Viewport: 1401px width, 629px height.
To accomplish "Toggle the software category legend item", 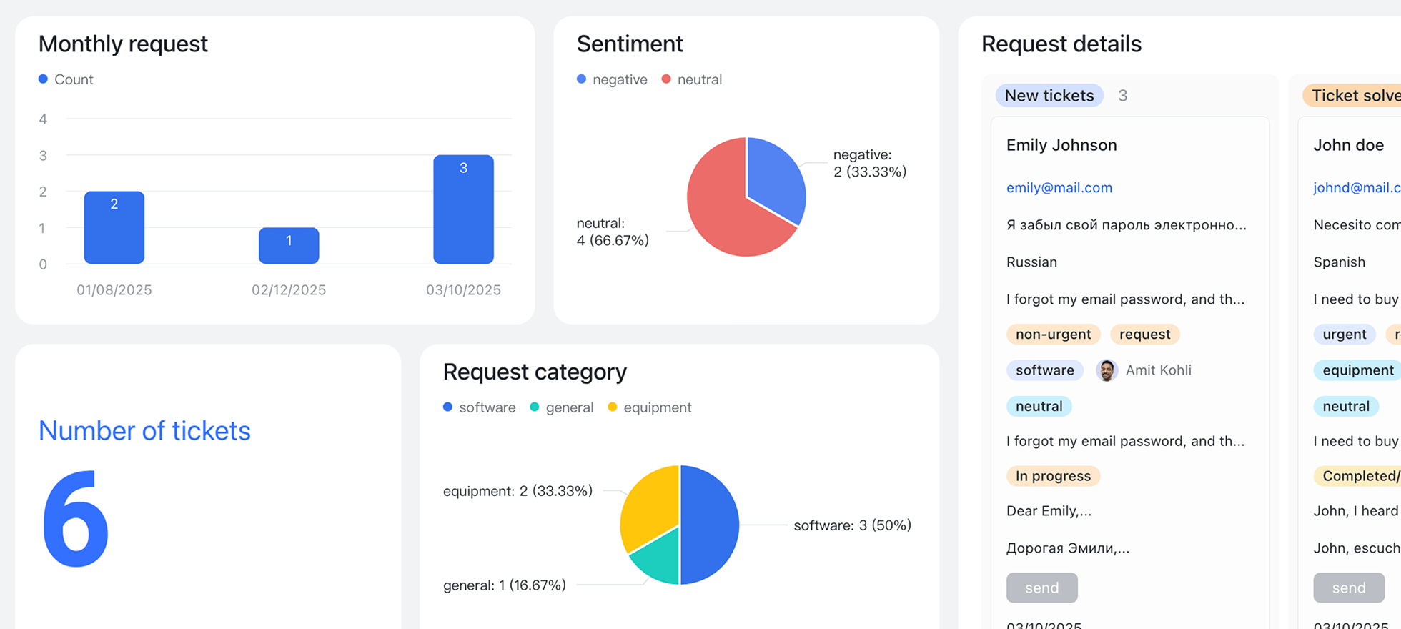I will point(479,407).
